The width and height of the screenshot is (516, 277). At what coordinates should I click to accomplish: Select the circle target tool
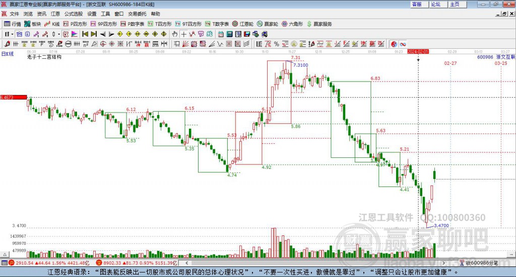103,44
